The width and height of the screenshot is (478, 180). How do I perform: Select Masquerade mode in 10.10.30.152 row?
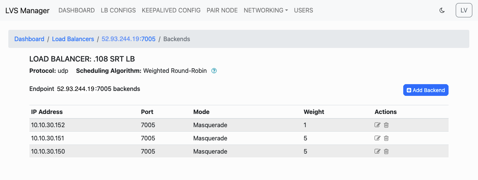click(x=210, y=125)
